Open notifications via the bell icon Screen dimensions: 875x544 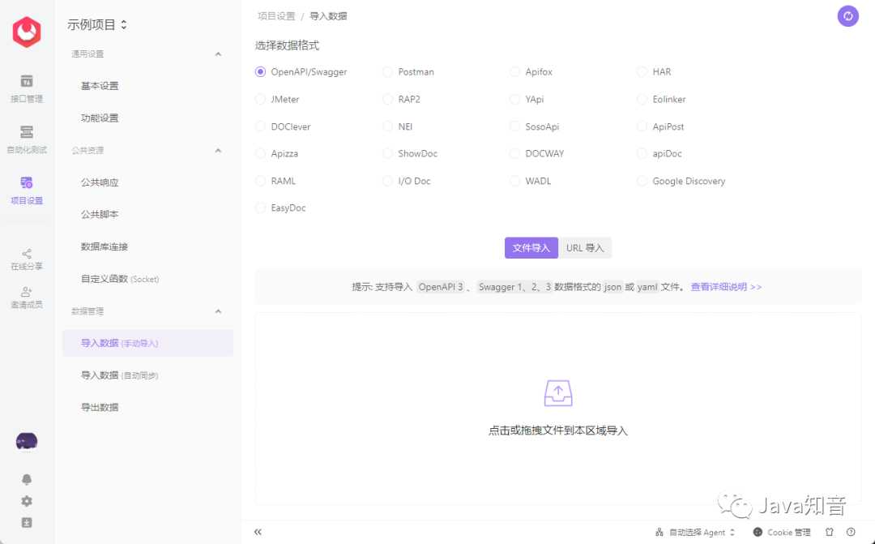tap(26, 479)
